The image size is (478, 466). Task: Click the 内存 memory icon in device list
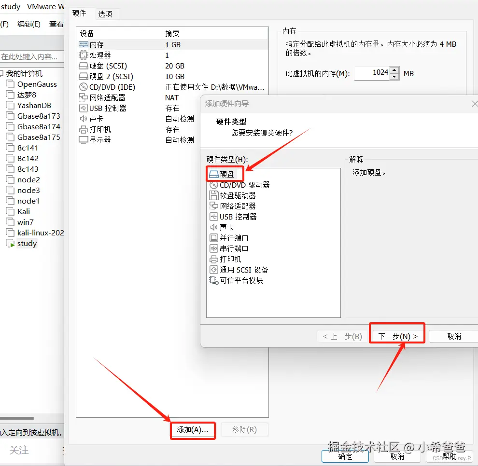click(x=84, y=44)
